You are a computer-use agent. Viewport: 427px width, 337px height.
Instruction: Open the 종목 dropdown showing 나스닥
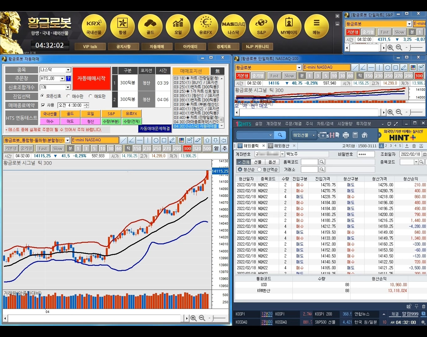point(68,70)
